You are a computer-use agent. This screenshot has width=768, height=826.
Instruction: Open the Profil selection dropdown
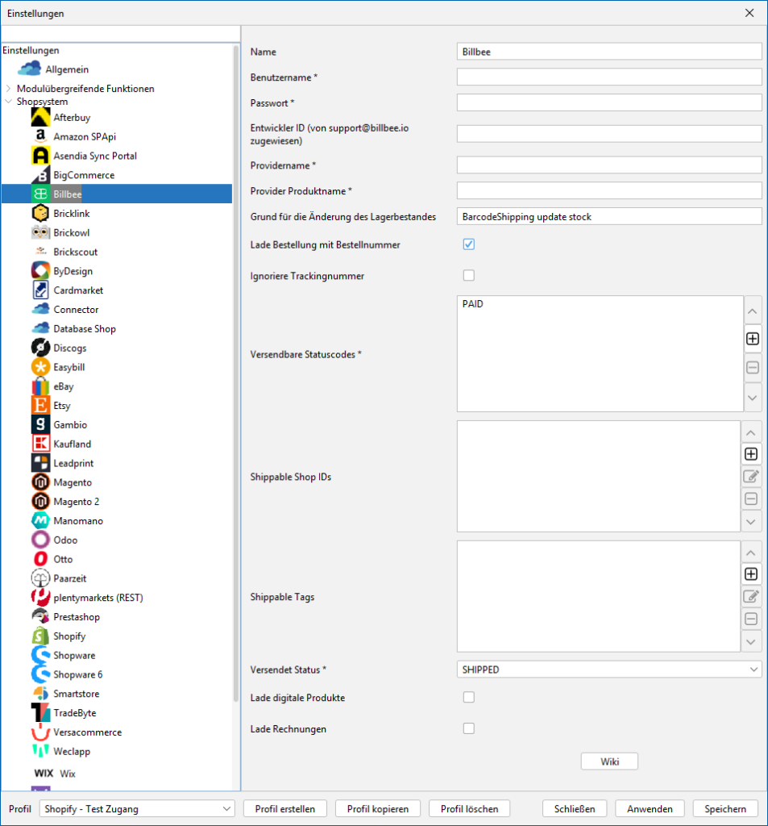pos(137,809)
